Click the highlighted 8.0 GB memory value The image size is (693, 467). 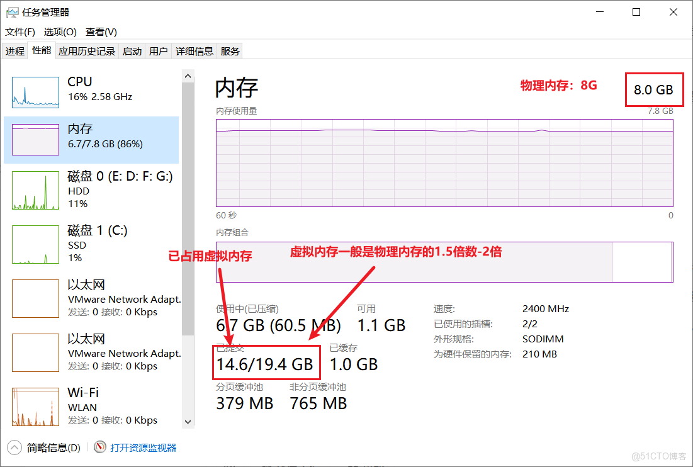pyautogui.click(x=654, y=90)
